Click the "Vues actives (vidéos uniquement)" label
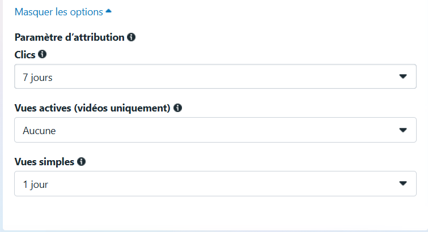428x232 pixels. (x=92, y=108)
